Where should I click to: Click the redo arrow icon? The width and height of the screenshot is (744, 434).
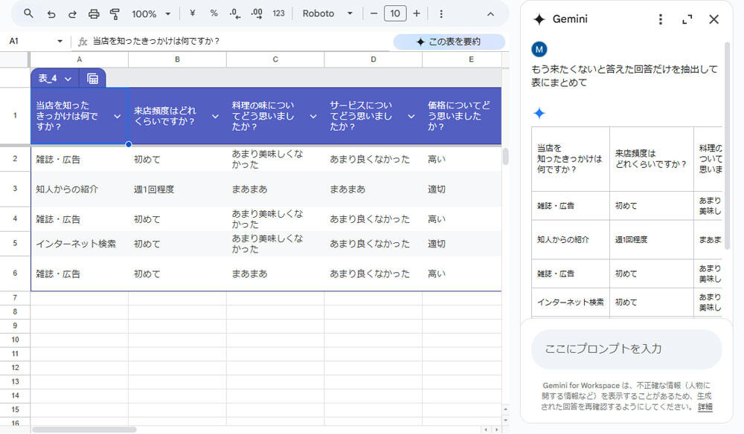[x=72, y=14]
